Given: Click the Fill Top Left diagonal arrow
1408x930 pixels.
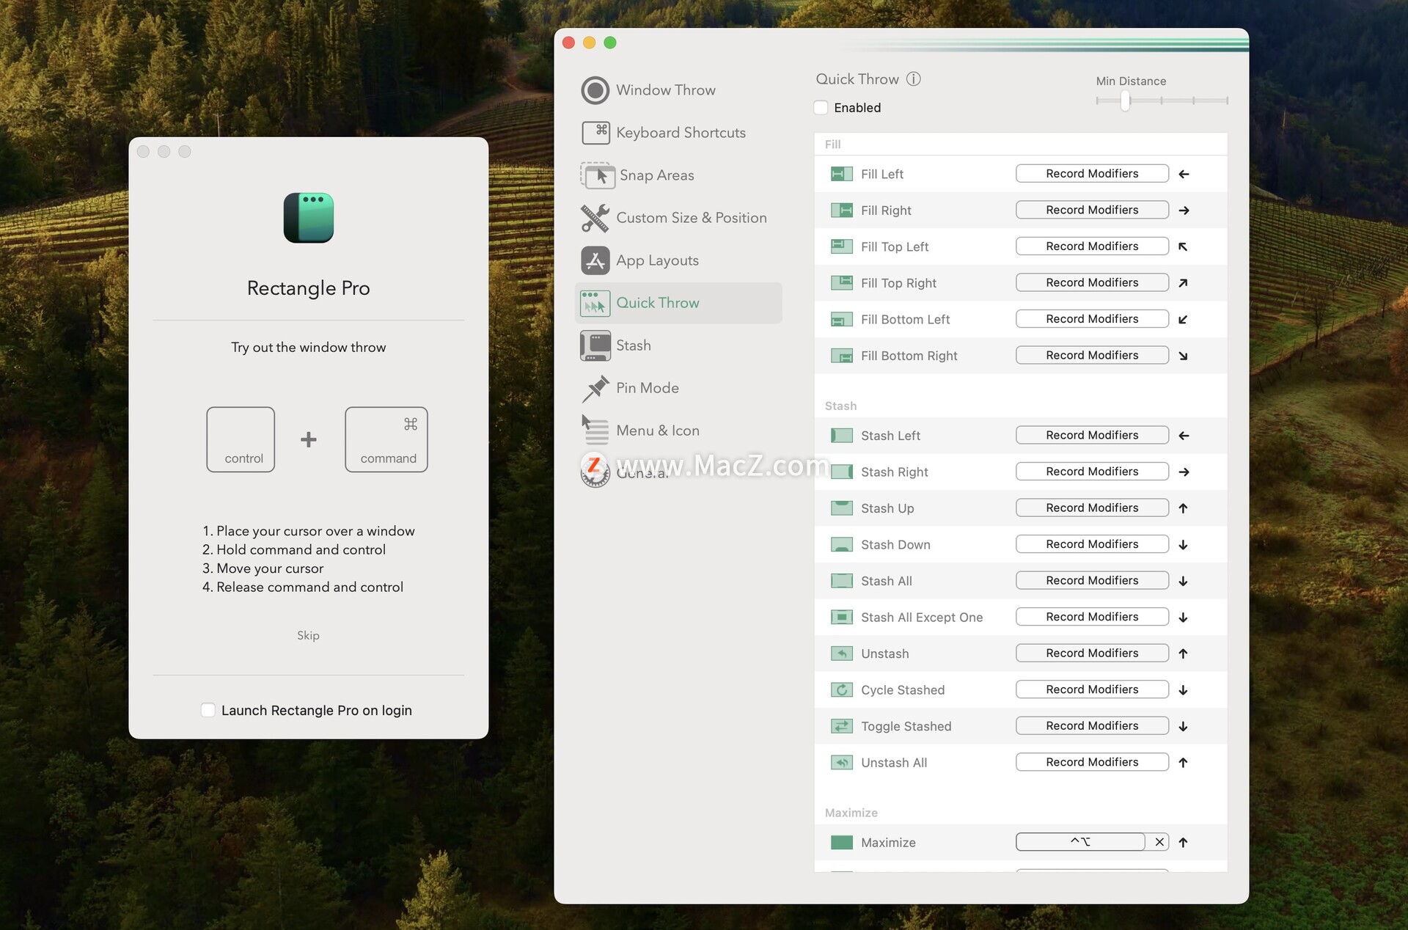Looking at the screenshot, I should [x=1183, y=246].
